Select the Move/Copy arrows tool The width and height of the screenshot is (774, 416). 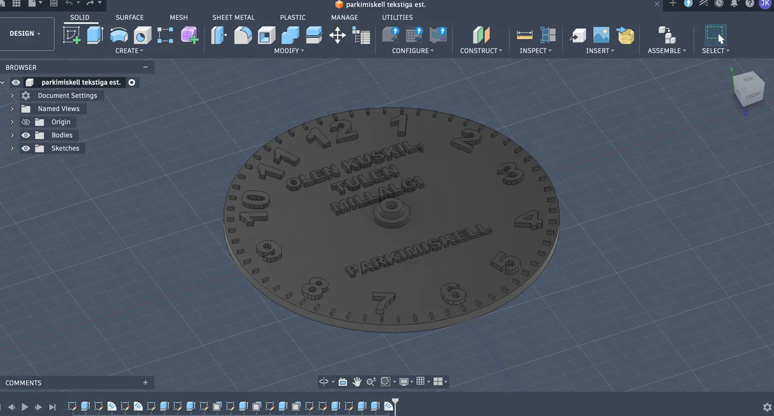(x=338, y=35)
